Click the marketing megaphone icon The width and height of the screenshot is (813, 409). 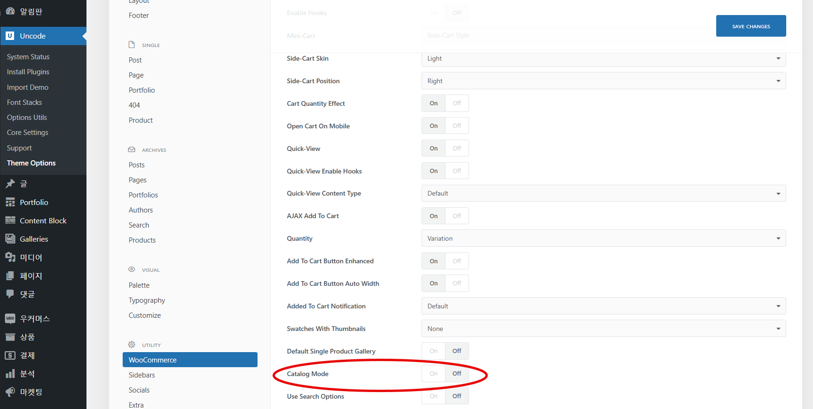pos(10,392)
